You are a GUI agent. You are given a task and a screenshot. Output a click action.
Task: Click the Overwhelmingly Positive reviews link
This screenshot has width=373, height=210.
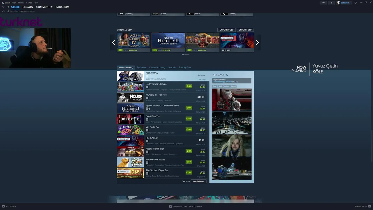point(222,82)
